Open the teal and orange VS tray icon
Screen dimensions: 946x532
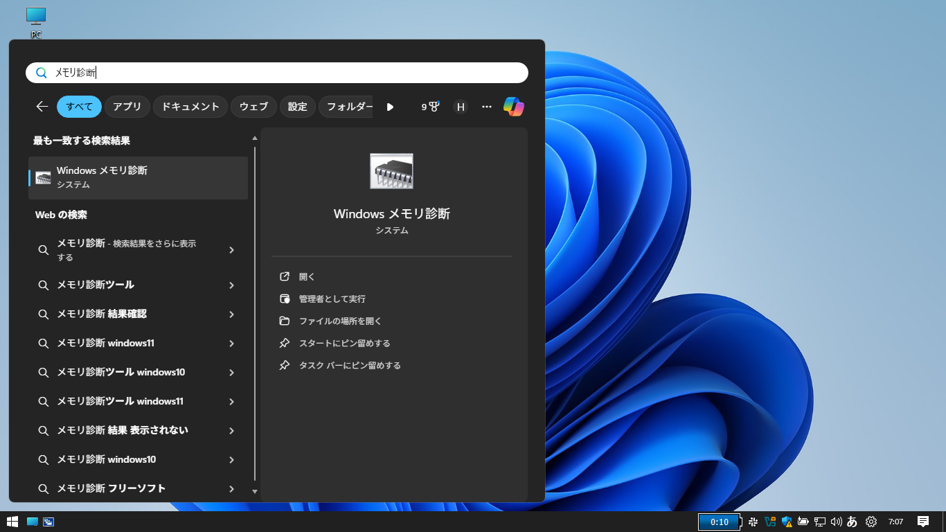pos(769,522)
